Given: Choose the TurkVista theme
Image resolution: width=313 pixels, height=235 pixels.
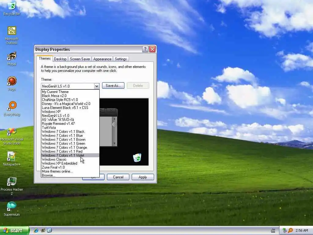Looking at the screenshot, I should pos(70,128).
